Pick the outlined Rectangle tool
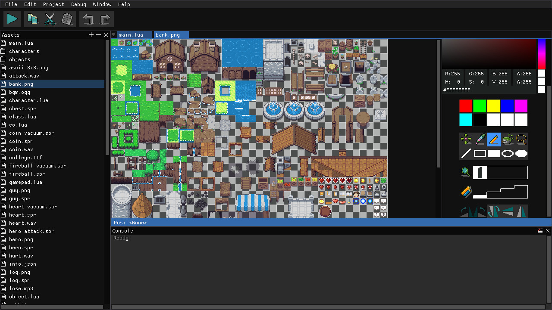 coord(480,153)
